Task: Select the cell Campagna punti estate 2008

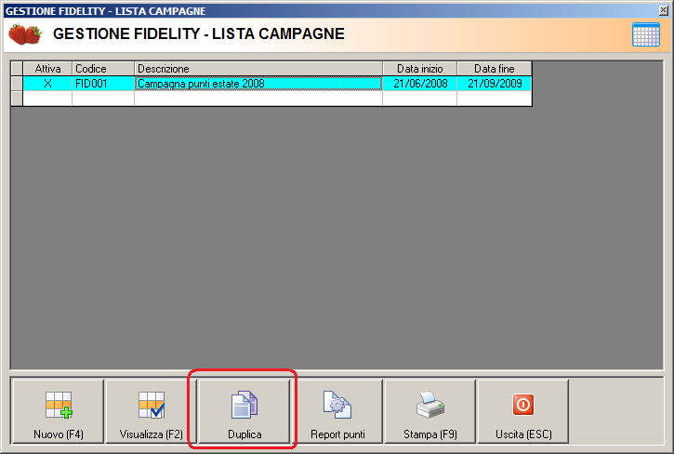Action: [258, 83]
